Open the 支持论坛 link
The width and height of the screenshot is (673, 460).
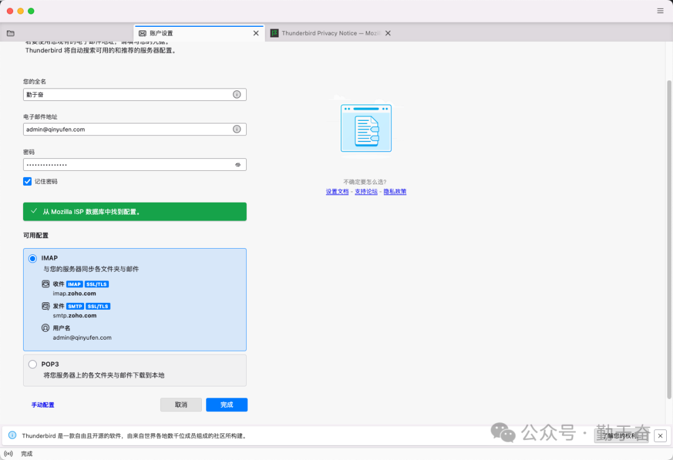click(366, 191)
